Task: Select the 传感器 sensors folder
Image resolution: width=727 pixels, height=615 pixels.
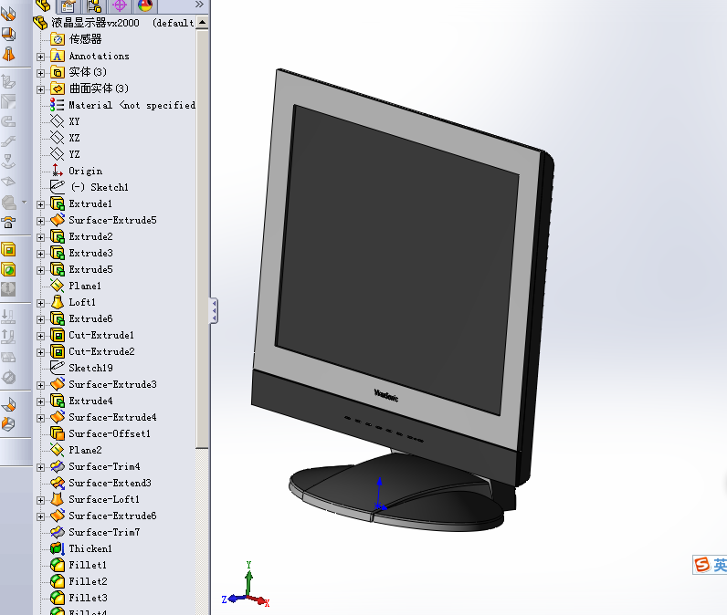Action: click(x=85, y=39)
